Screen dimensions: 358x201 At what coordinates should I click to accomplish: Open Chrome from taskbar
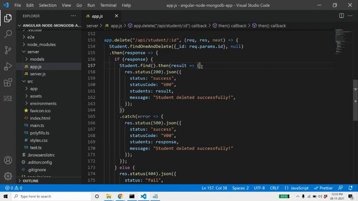[120, 196]
